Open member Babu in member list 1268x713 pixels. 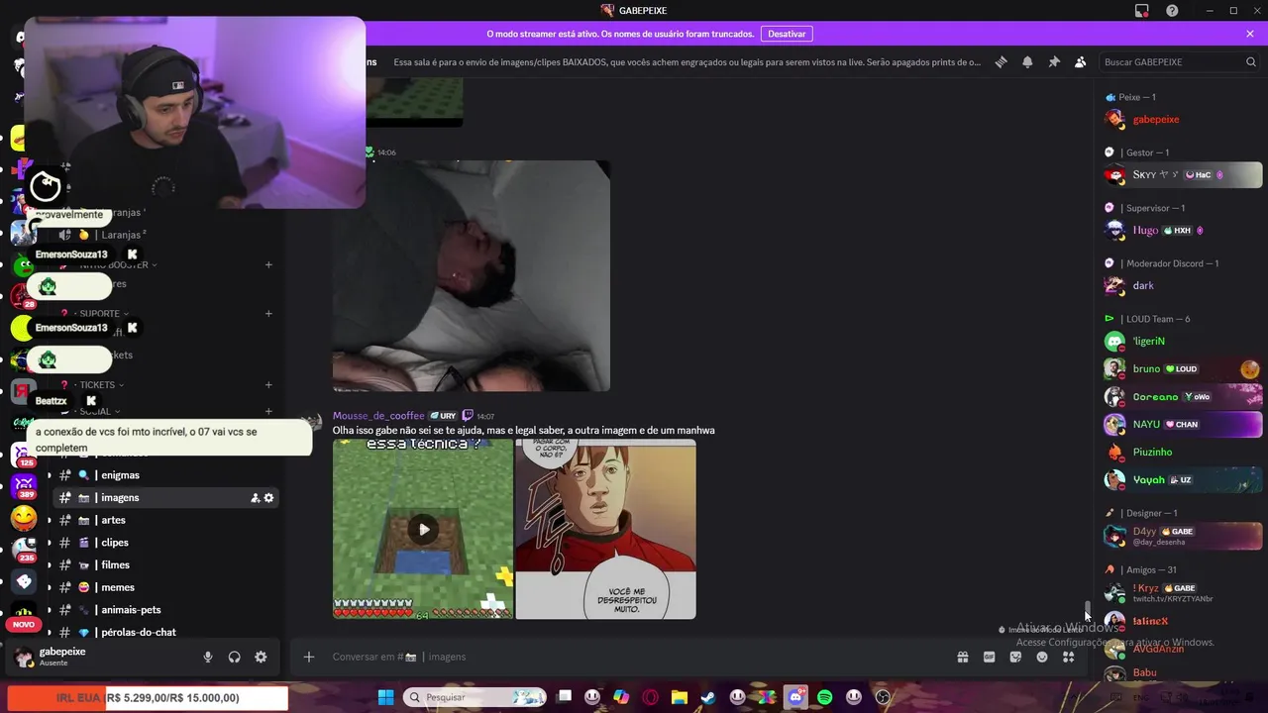1183,672
